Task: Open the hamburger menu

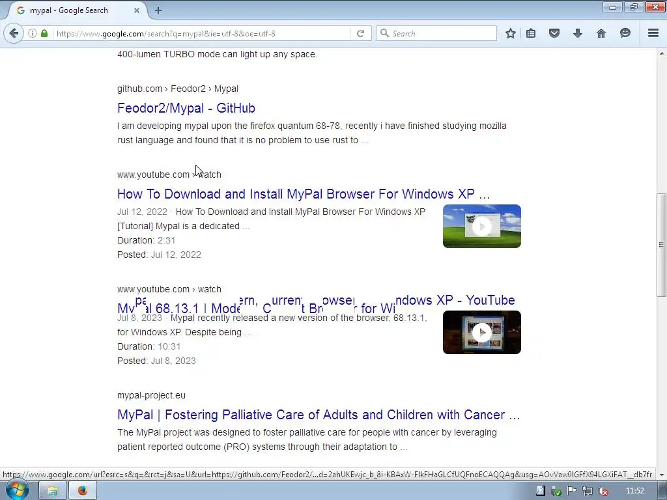Action: pos(653,33)
